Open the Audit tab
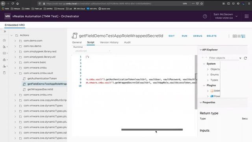Screen dimensions: 252x142 click(127, 42)
